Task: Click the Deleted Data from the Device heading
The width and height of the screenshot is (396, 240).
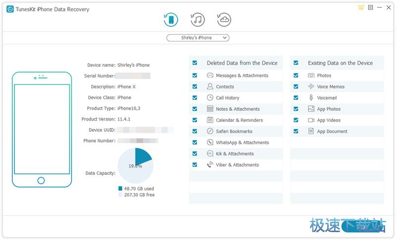Action: (x=242, y=63)
